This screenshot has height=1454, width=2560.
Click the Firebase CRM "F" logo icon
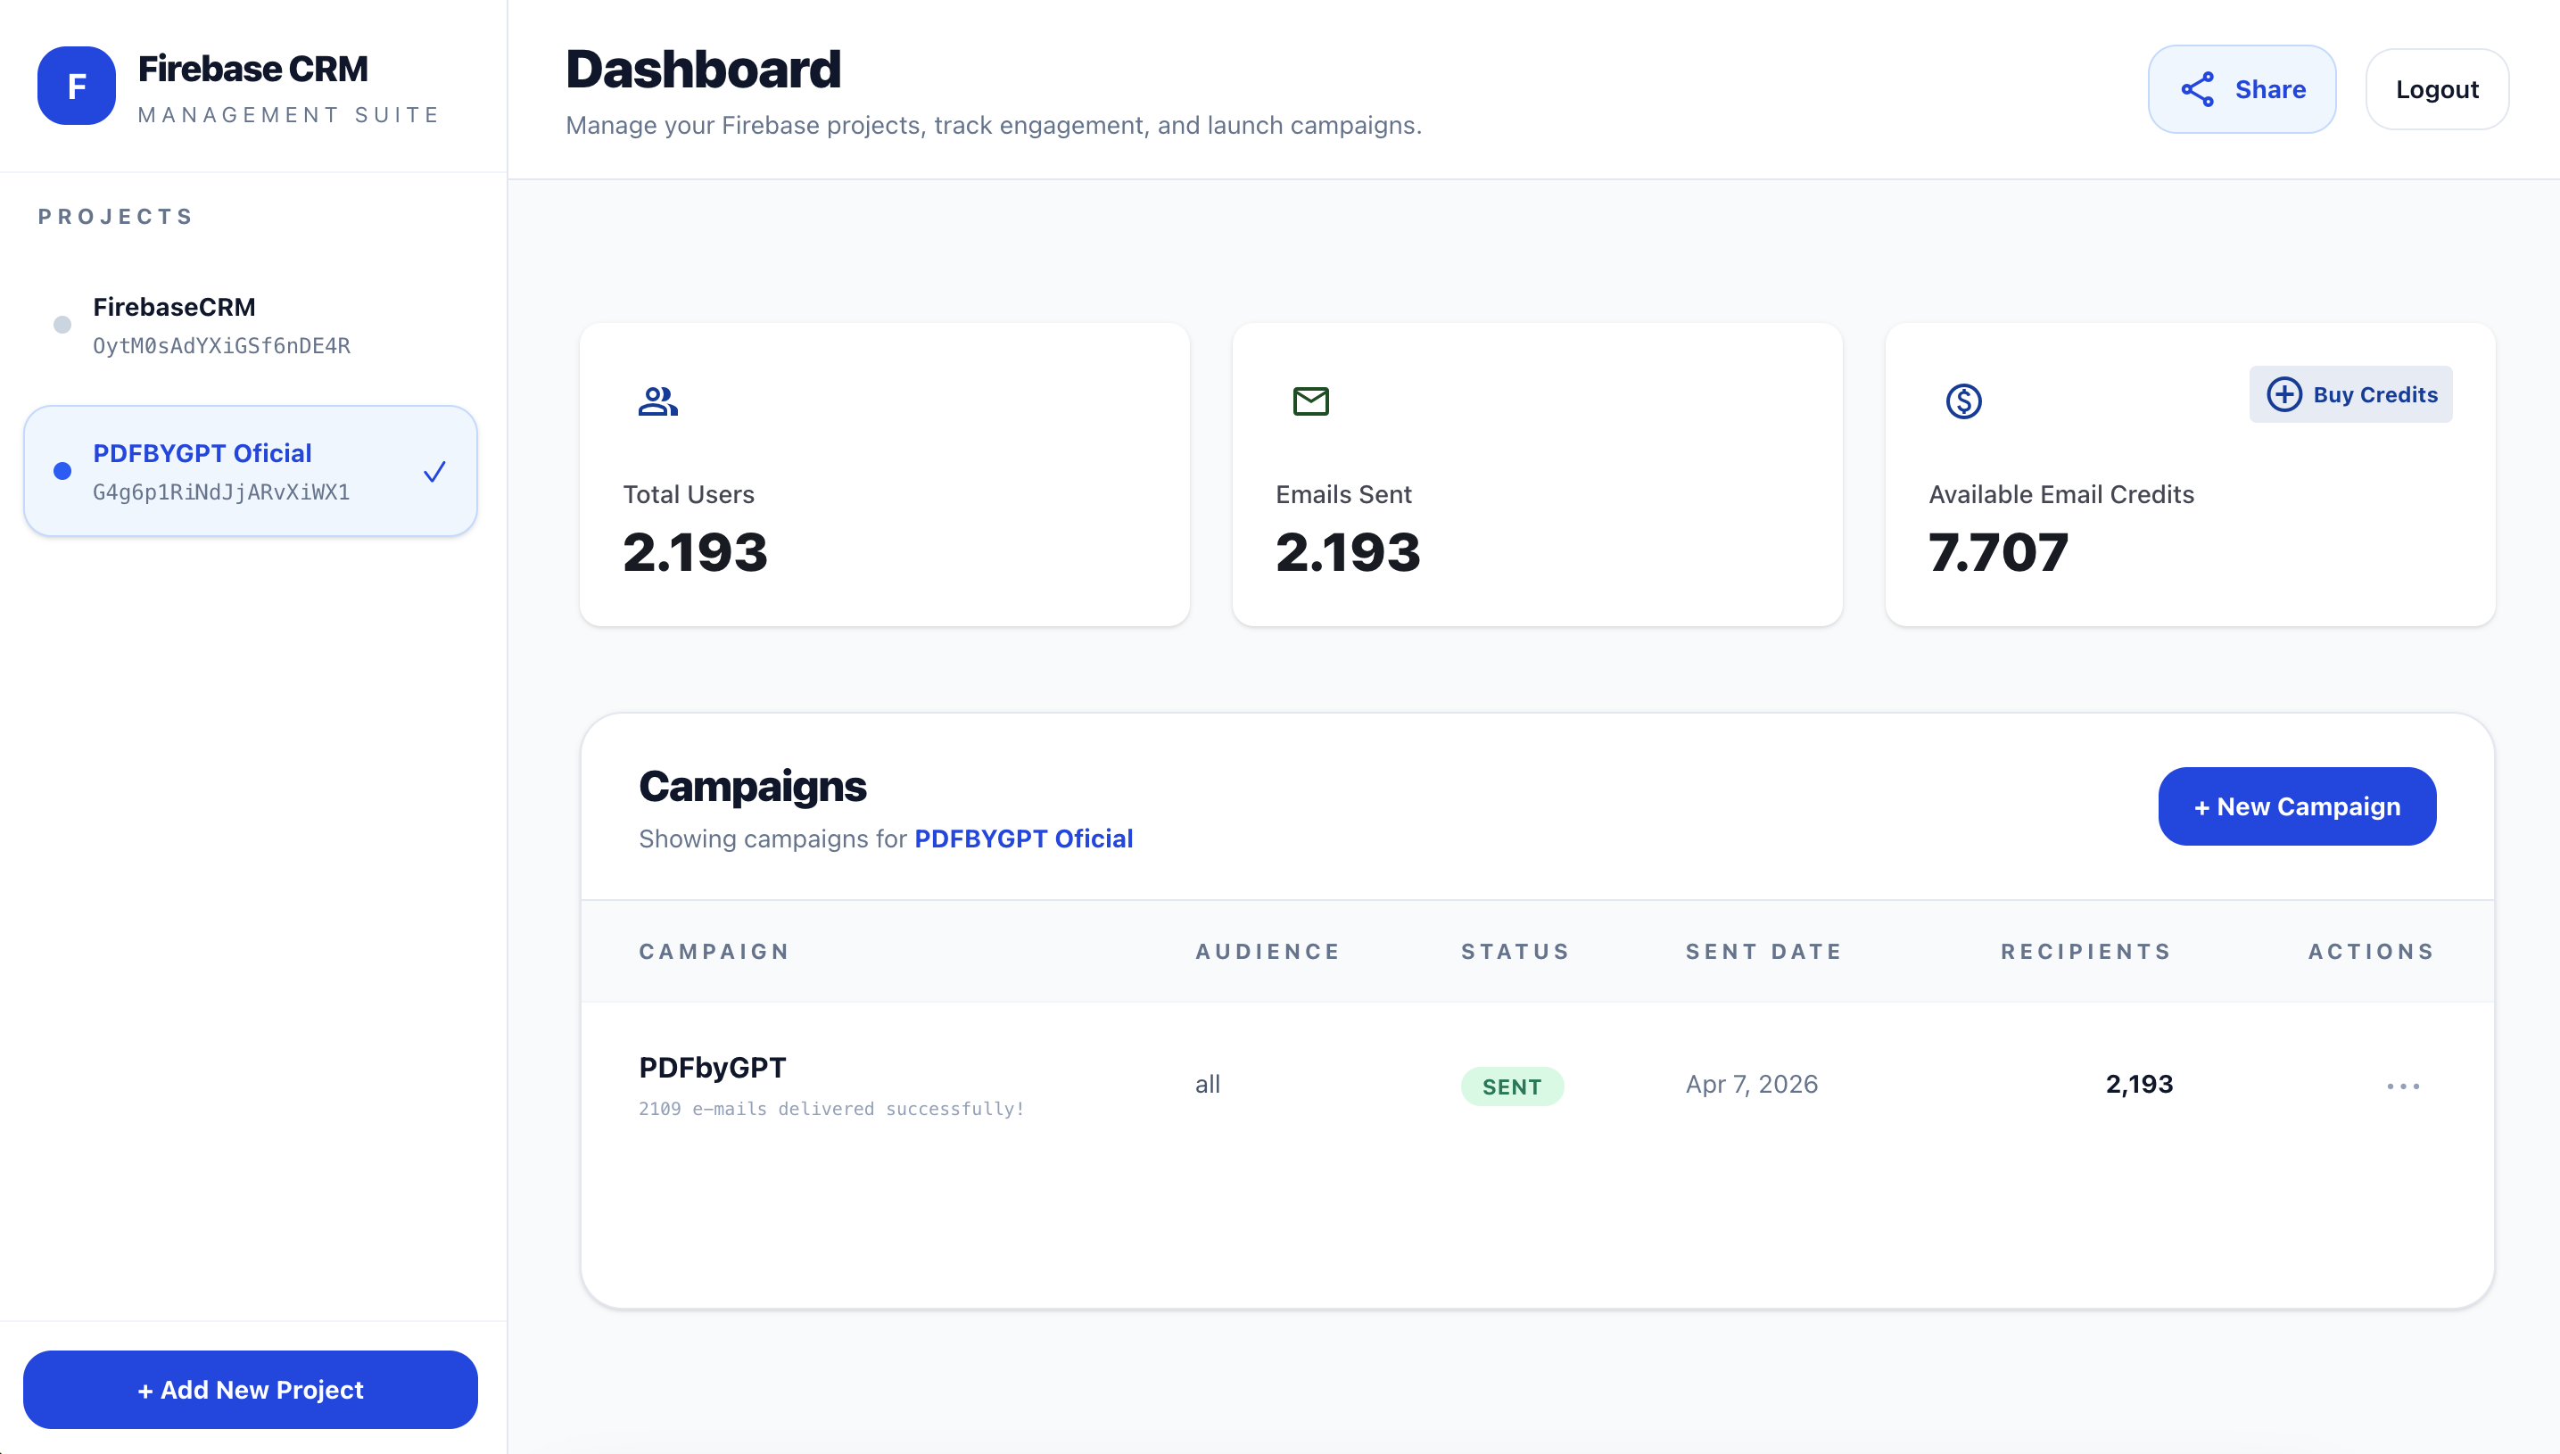coord(76,86)
